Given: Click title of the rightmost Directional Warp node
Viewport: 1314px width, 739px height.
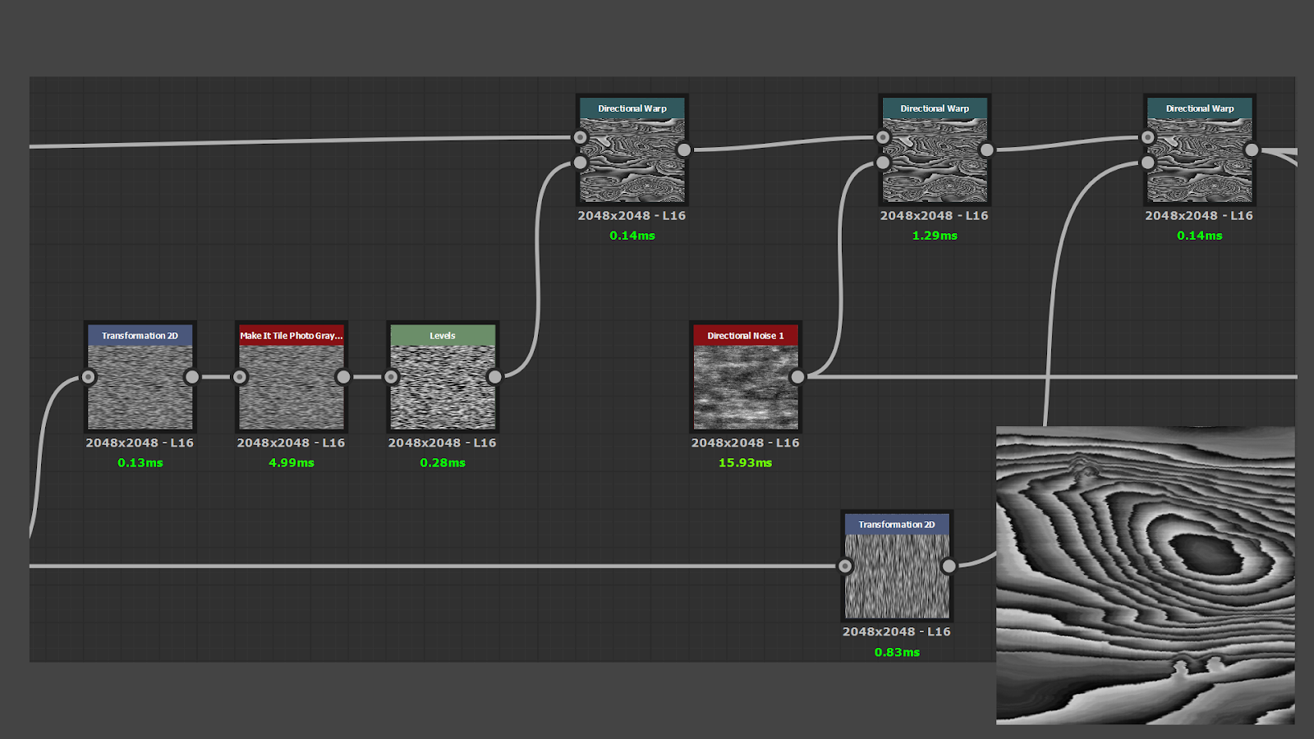Looking at the screenshot, I should coord(1200,108).
